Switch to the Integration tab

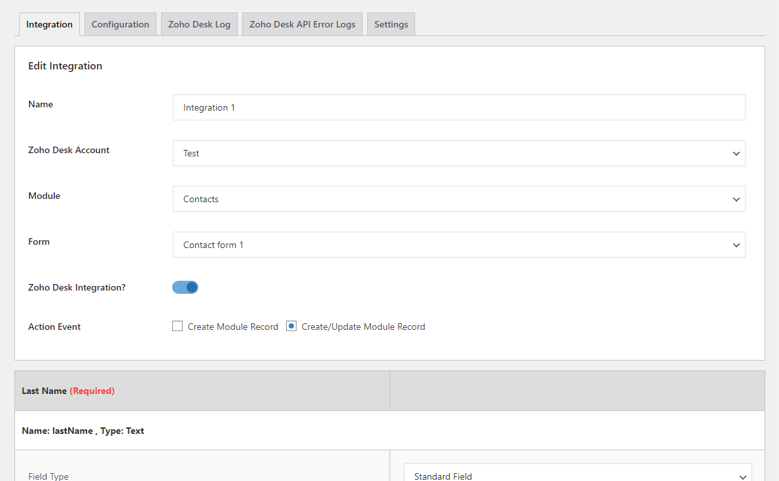point(49,24)
